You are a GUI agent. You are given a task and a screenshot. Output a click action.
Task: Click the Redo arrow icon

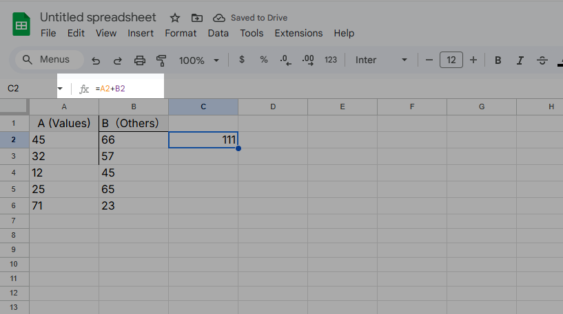117,60
